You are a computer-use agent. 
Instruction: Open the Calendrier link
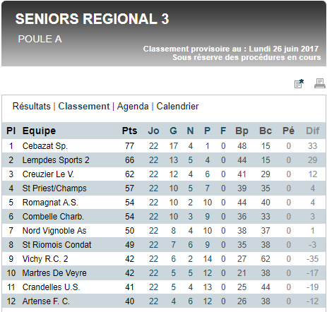click(177, 107)
